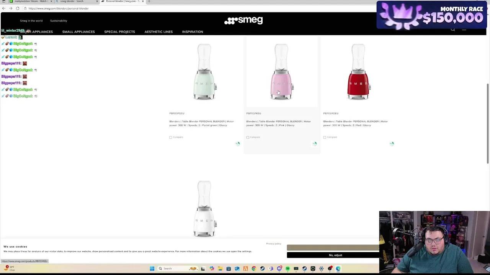The height and width of the screenshot is (275, 490).
Task: Open the Small Appliances menu
Action: tap(78, 32)
